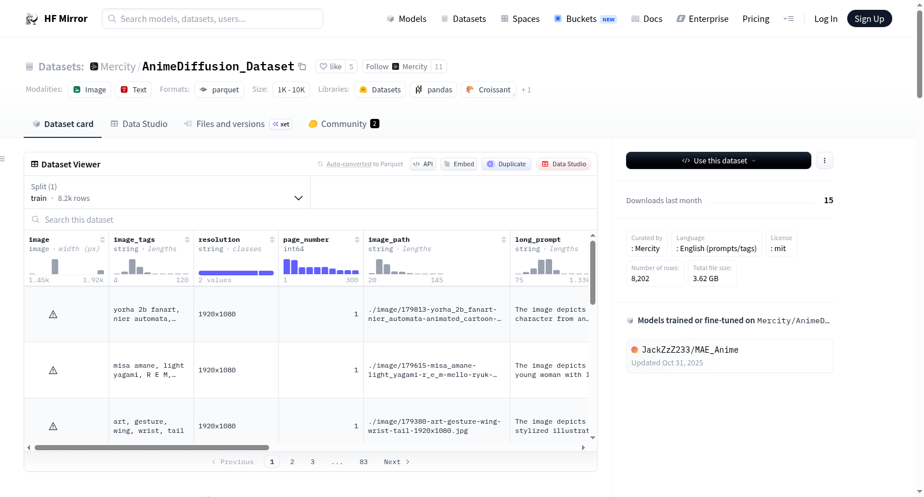
Task: Click the warning icon in the yorha 2b row
Action: tap(53, 315)
